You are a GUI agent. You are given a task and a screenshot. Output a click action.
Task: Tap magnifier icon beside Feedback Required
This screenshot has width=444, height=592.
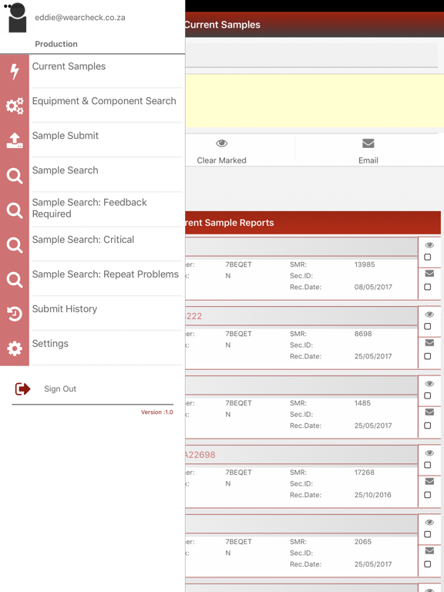pos(15,210)
